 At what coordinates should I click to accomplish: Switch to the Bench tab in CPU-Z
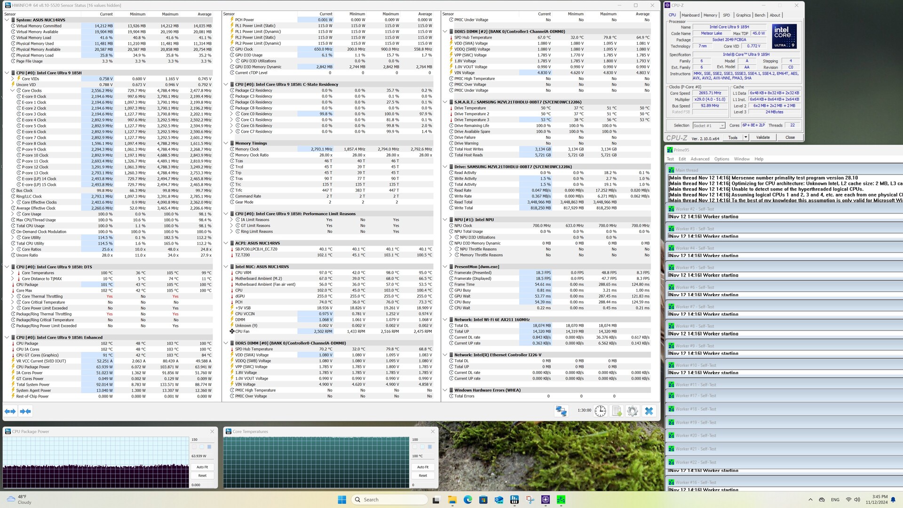pyautogui.click(x=760, y=15)
